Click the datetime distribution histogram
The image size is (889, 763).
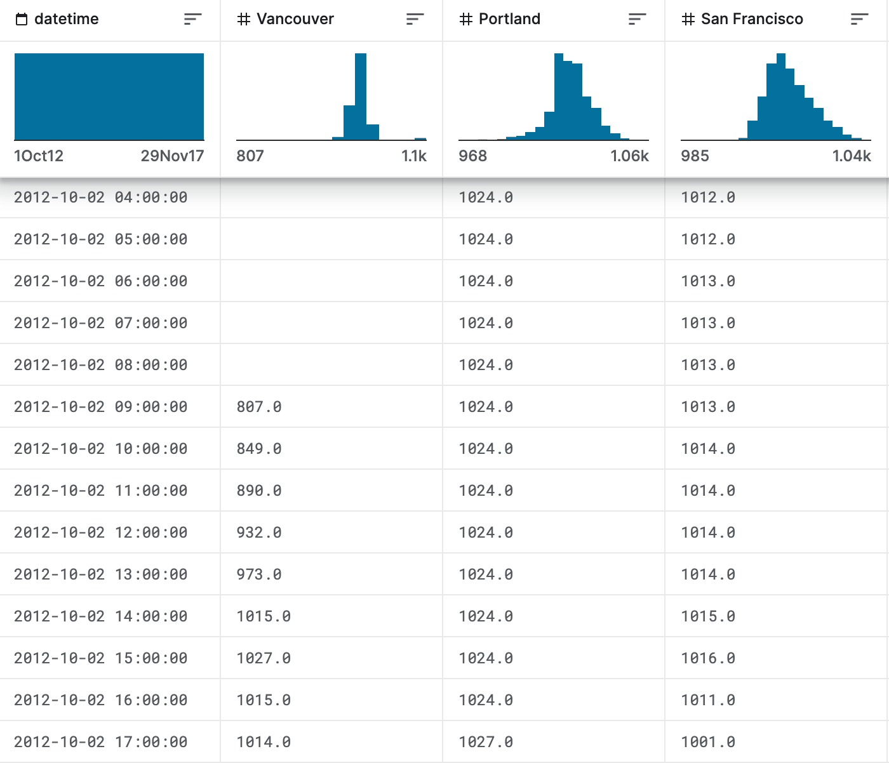pos(109,96)
